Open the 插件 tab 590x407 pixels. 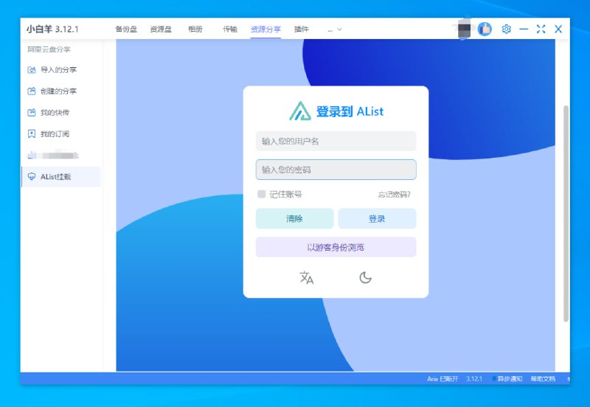[302, 29]
